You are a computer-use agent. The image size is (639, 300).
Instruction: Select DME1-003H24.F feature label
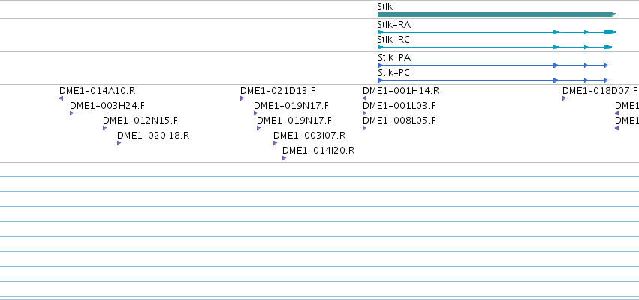coord(107,106)
